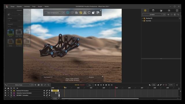Click the rotate refresh icon in floating toolbar
This screenshot has height=104, width=185.
pos(89,12)
